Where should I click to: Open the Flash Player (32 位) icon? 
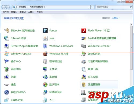pyautogui.click(x=84, y=31)
